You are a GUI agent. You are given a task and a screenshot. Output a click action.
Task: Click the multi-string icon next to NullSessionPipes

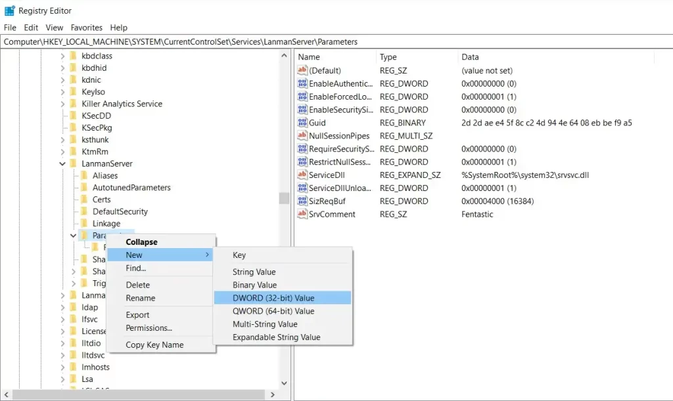(302, 136)
